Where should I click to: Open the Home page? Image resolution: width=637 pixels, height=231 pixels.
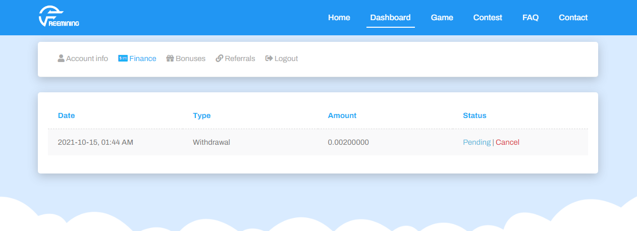(x=339, y=18)
